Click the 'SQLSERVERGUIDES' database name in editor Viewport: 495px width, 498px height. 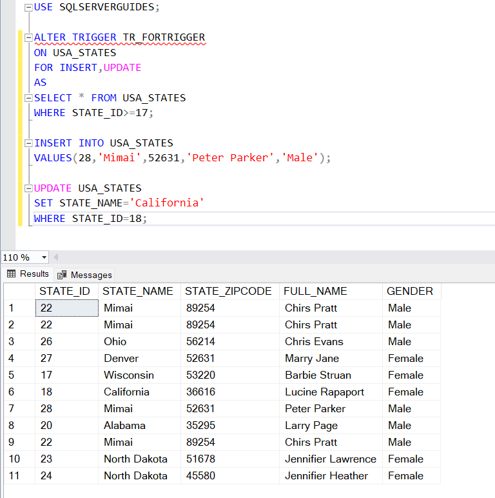(x=107, y=7)
